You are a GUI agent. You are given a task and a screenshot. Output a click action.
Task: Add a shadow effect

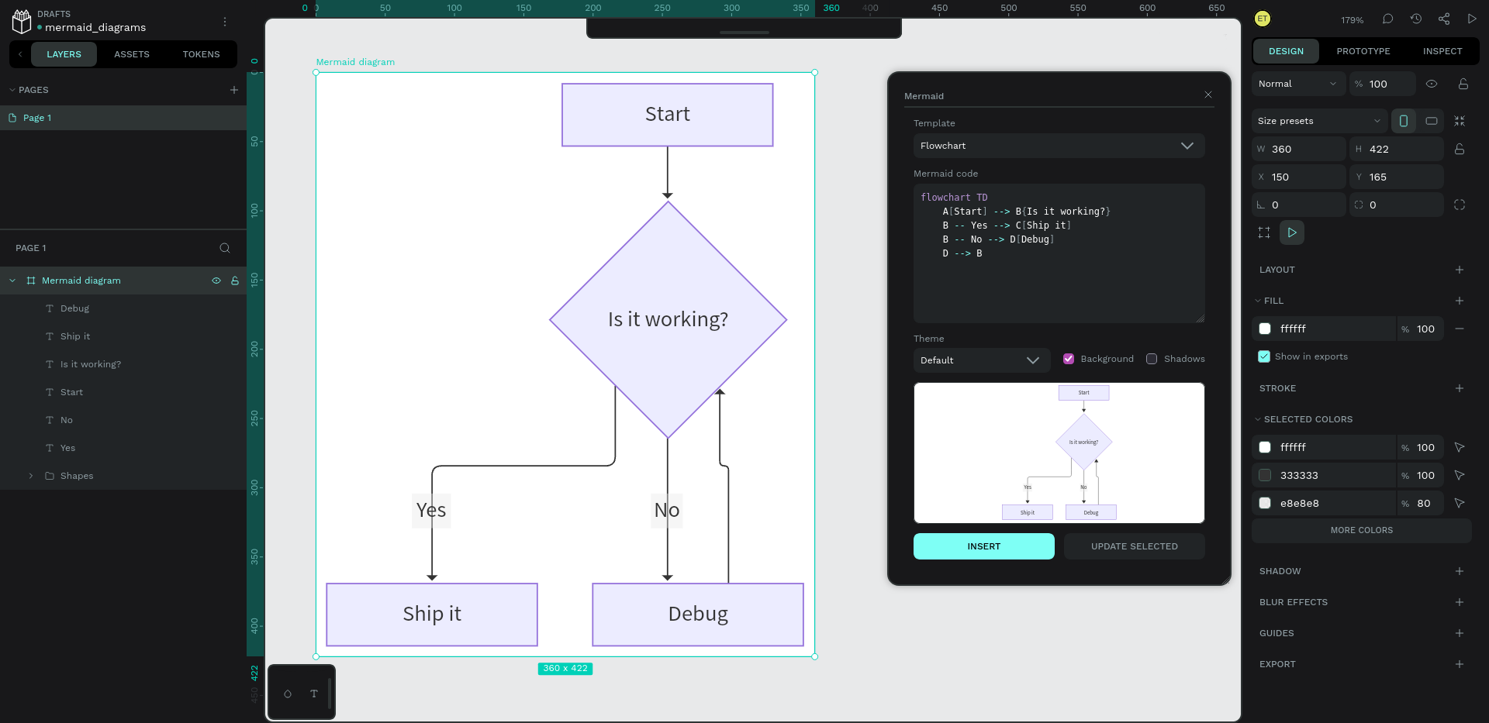(x=1460, y=571)
